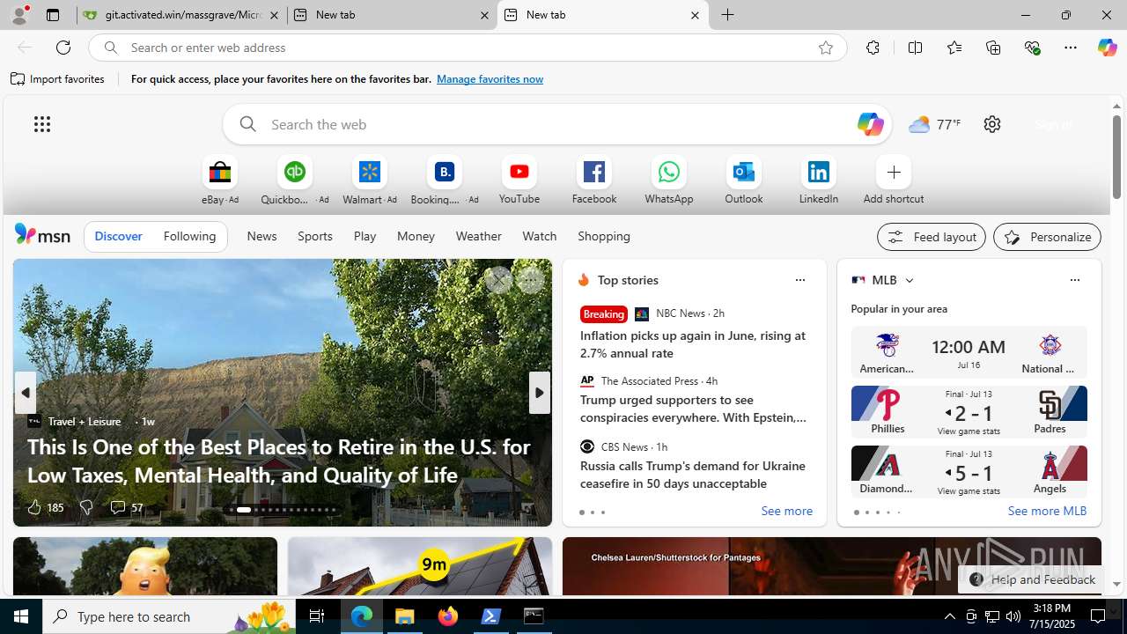1127x634 pixels.
Task: Open the Sports menu item
Action: [x=314, y=236]
